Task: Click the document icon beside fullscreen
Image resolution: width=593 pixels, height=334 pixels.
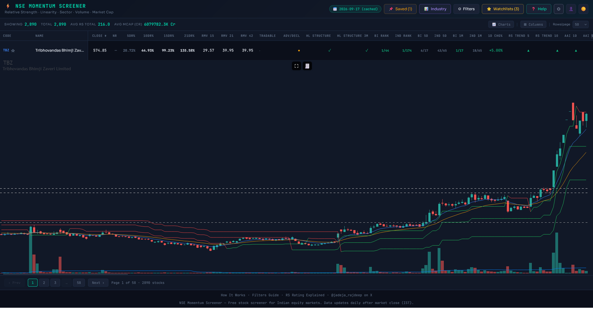Action: point(307,66)
